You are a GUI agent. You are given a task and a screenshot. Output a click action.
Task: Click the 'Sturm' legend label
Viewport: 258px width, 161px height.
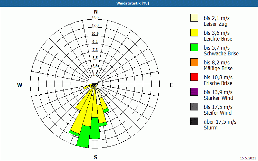(x=211, y=128)
